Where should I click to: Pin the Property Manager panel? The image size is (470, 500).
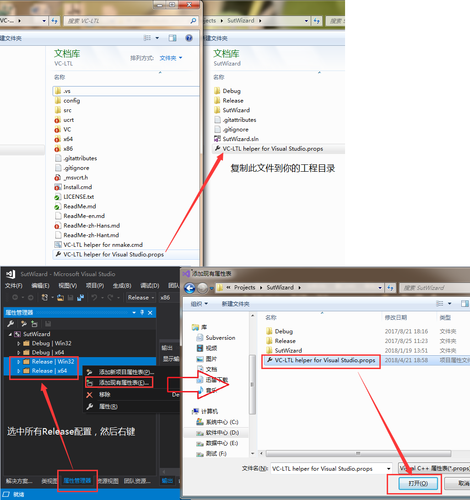coord(142,312)
